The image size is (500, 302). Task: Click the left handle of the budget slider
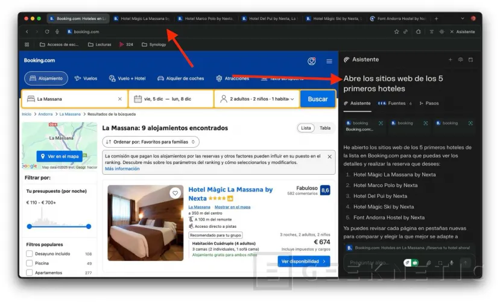coord(30,227)
